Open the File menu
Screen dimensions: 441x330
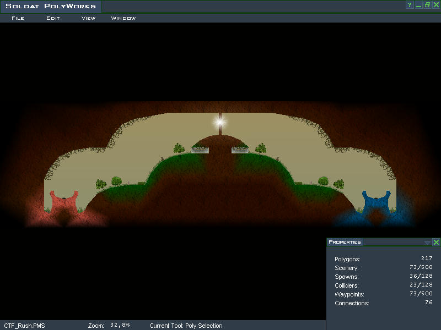[18, 18]
